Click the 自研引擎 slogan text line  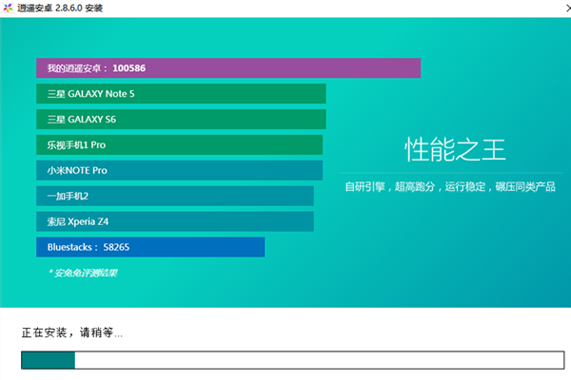pyautogui.click(x=450, y=187)
